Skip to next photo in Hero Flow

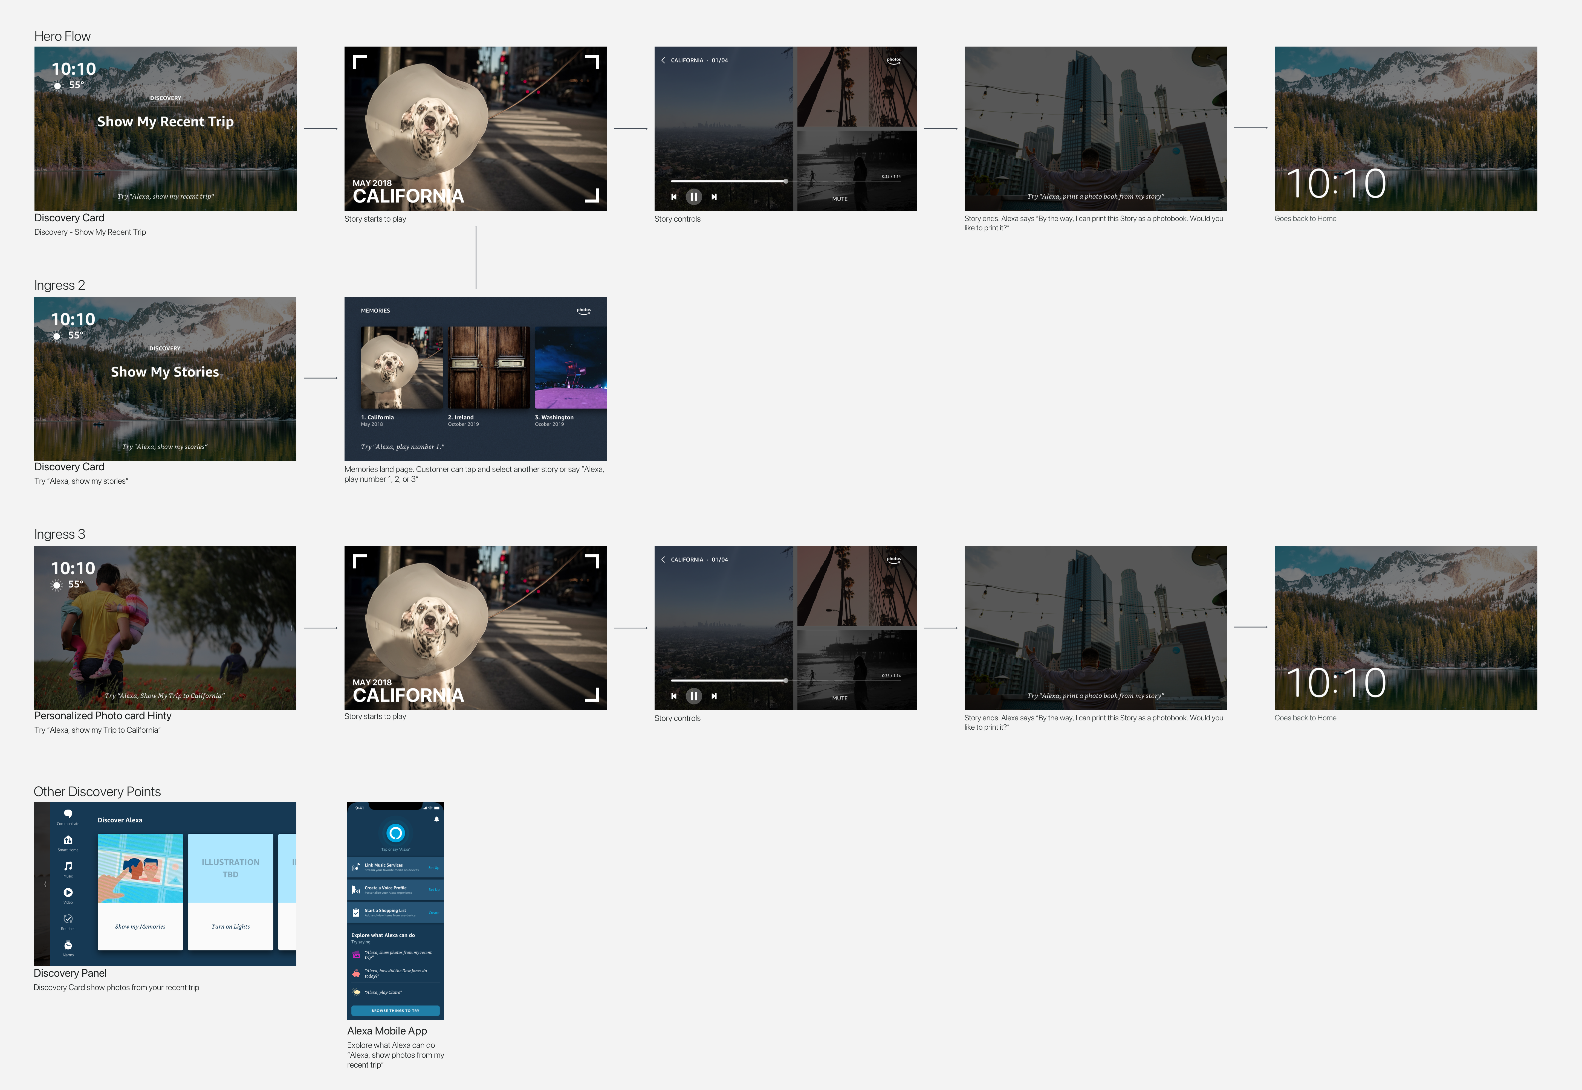coord(715,197)
